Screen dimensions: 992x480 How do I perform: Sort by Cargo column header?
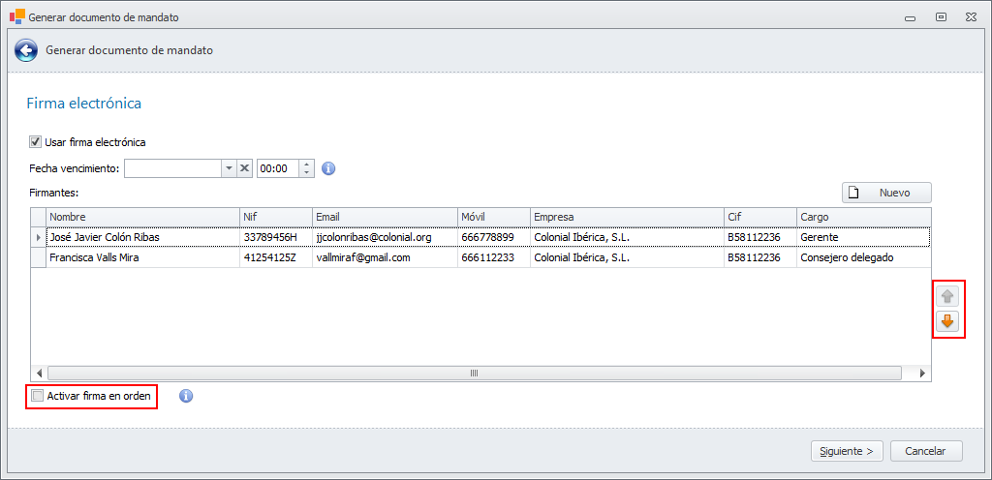[x=863, y=217]
